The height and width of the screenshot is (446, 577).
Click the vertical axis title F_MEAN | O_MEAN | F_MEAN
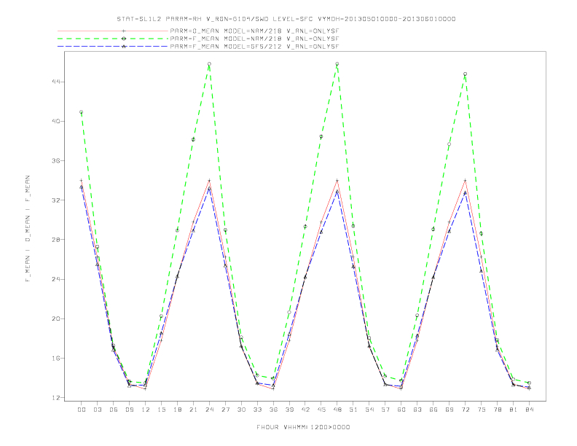pyautogui.click(x=28, y=229)
